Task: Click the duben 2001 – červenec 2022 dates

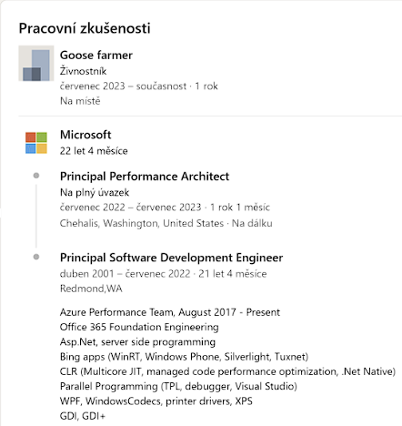Action: click(x=126, y=274)
